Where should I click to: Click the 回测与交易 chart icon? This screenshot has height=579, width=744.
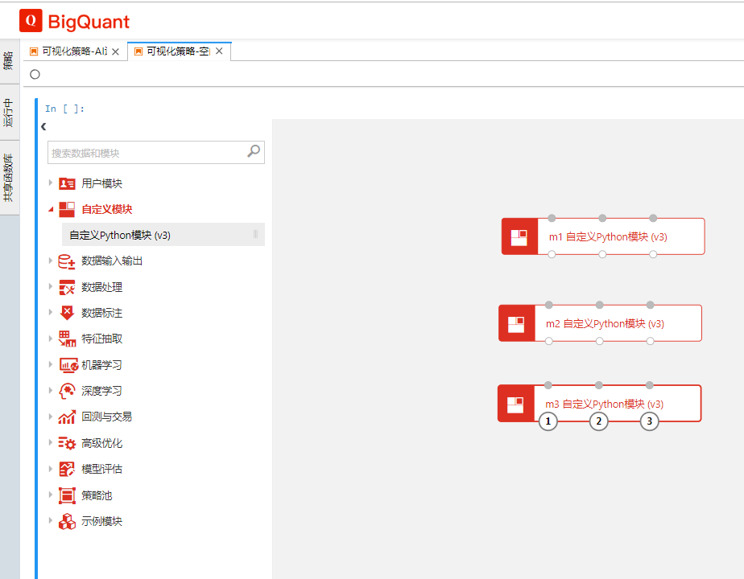[67, 417]
